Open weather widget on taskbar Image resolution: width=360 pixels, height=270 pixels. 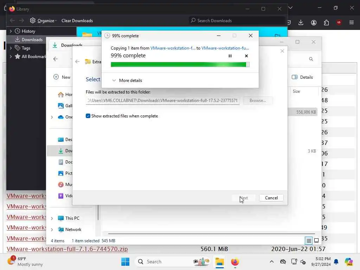25,262
